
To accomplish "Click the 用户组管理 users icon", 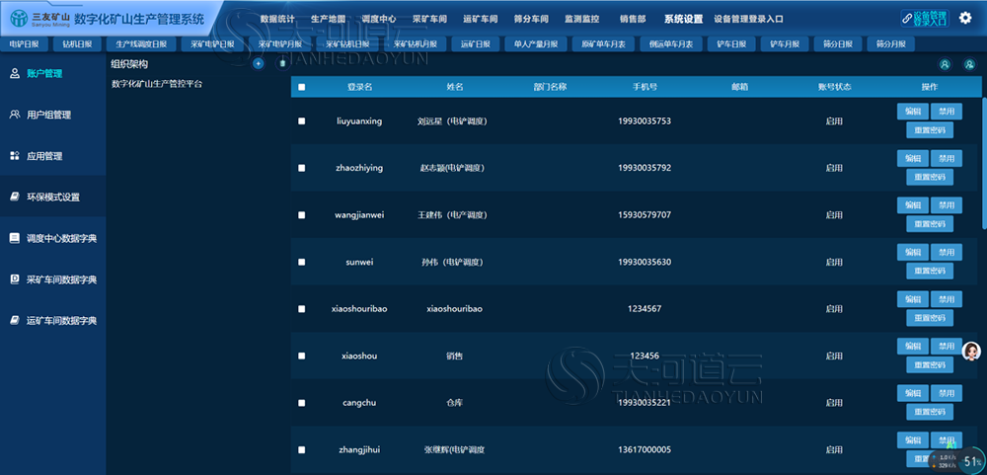I will tap(15, 115).
